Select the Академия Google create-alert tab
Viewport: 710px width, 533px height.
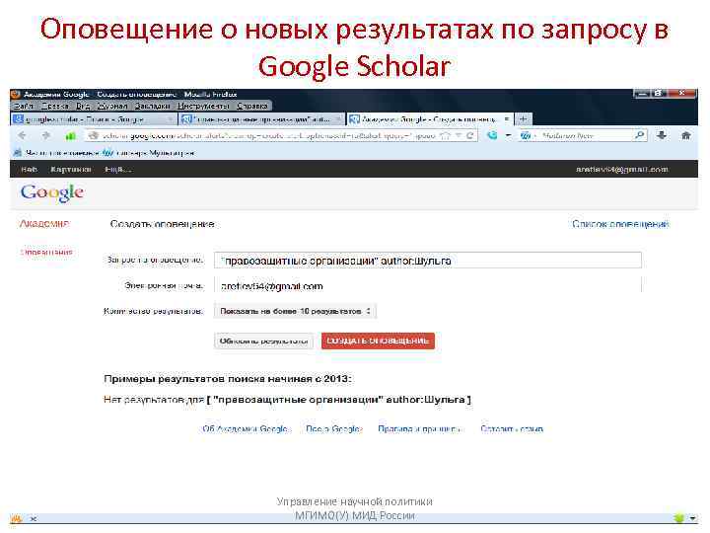pos(430,119)
